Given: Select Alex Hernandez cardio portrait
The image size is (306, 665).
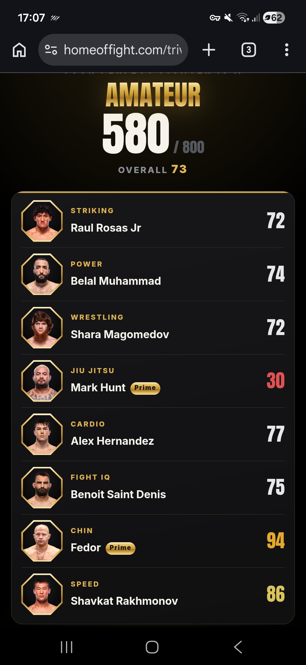Looking at the screenshot, I should (x=42, y=434).
